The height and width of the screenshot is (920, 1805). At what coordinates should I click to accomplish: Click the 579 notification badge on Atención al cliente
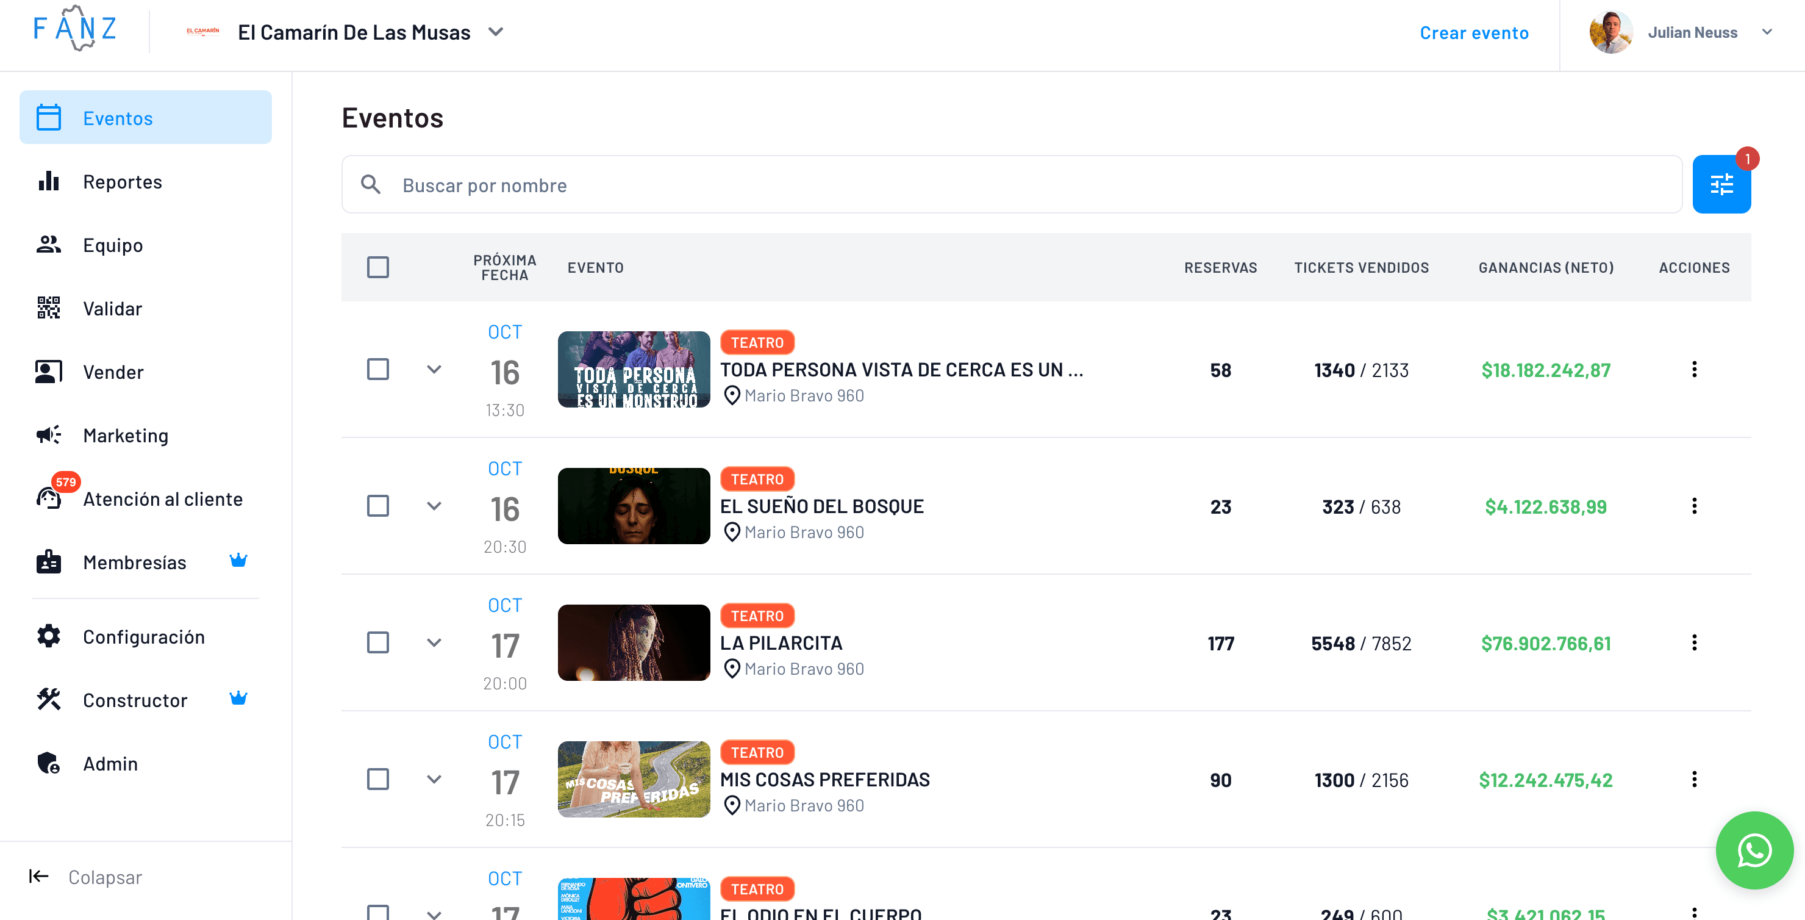[x=65, y=482]
